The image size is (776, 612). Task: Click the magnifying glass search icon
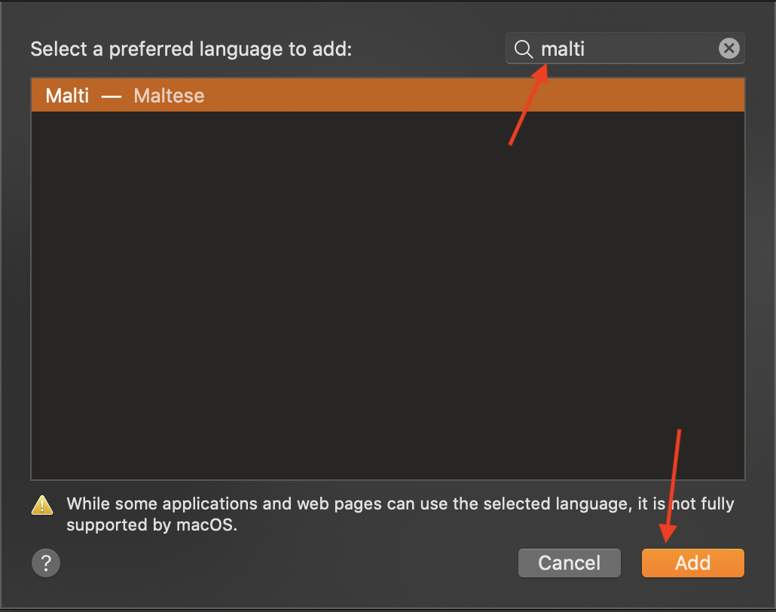523,49
